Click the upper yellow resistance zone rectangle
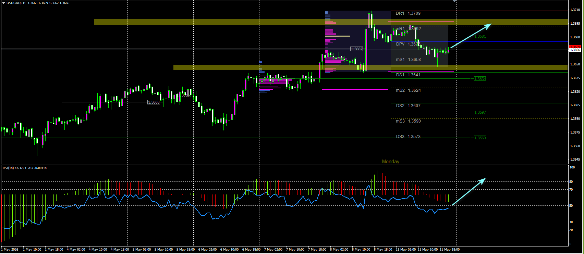This screenshot has height=254, width=584. 331,22
